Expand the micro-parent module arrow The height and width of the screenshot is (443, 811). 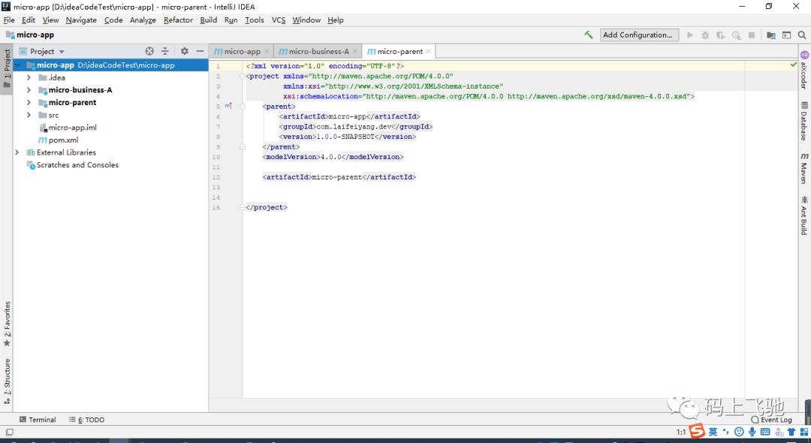29,102
